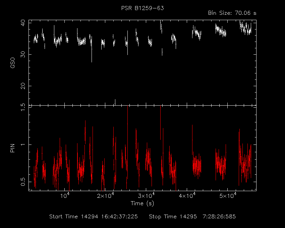Click the time axis label 2×10^4
This screenshot has width=285, height=228.
105,195
